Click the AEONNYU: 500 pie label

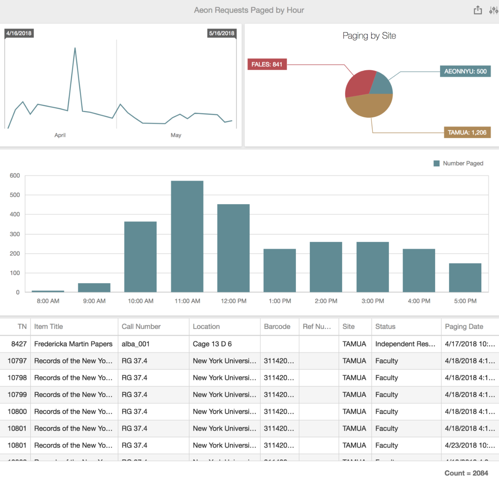click(465, 72)
